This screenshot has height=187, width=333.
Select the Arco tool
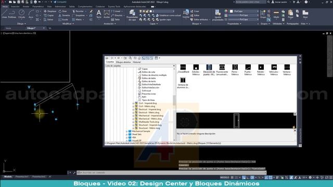(x=31, y=14)
